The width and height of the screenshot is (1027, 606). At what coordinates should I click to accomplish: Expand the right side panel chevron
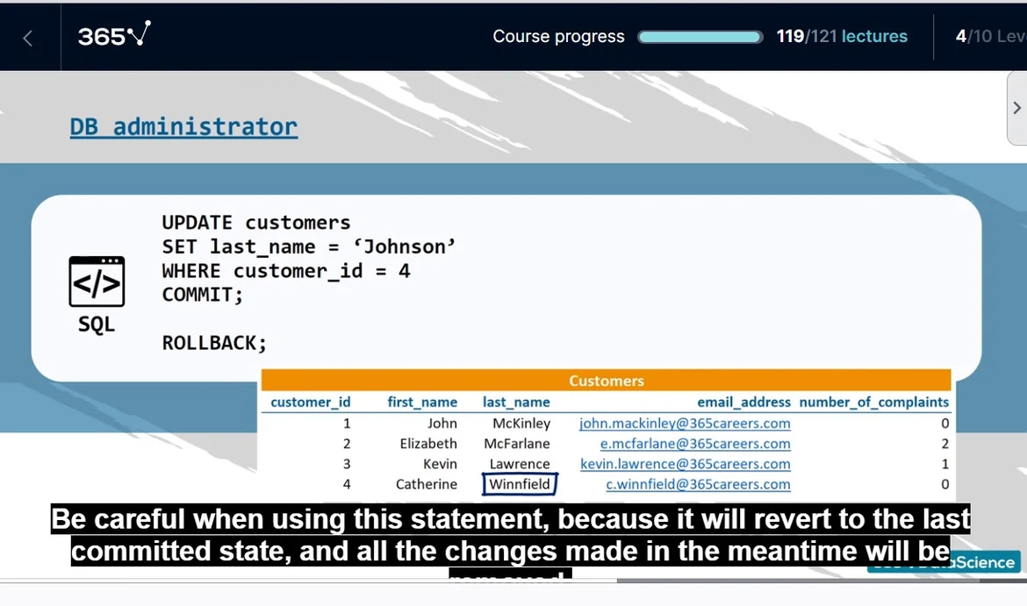click(1016, 108)
